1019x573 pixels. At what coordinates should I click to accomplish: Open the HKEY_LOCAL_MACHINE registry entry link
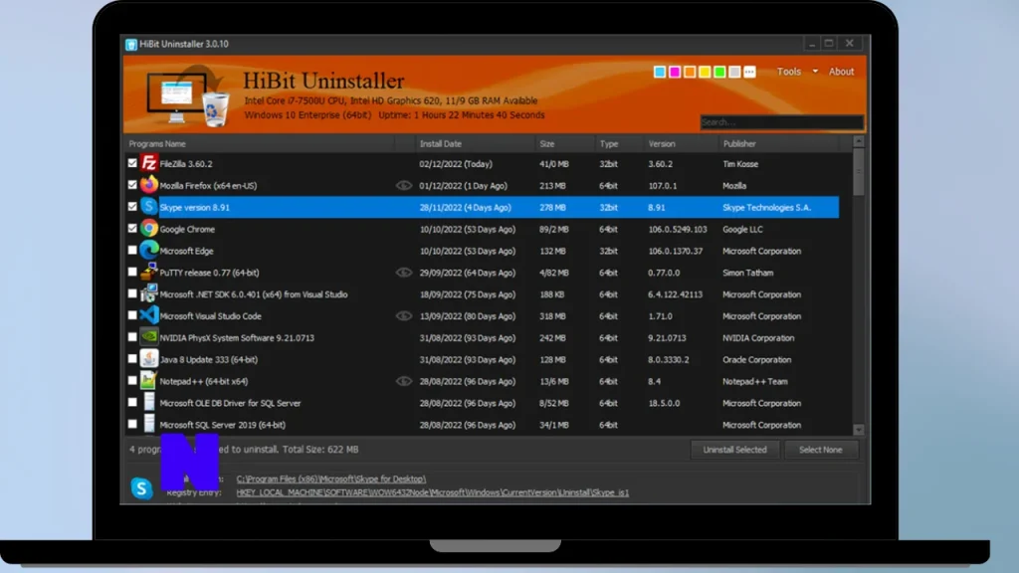[432, 492]
